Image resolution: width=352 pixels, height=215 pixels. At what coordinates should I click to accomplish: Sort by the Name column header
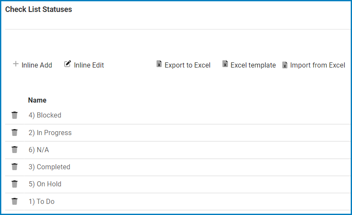coord(37,100)
